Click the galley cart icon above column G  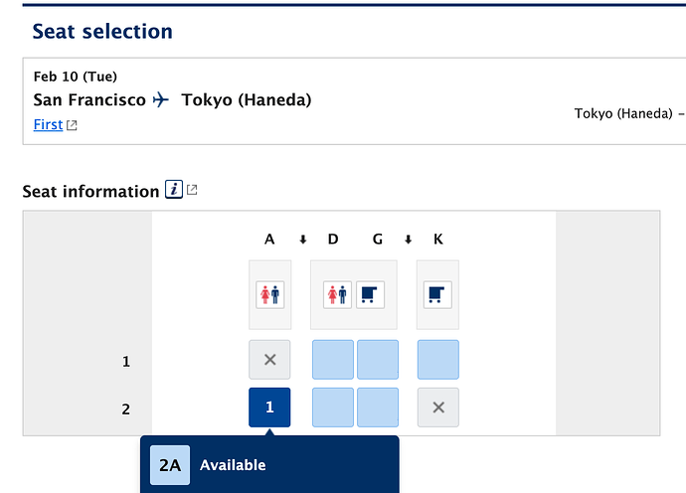click(370, 295)
